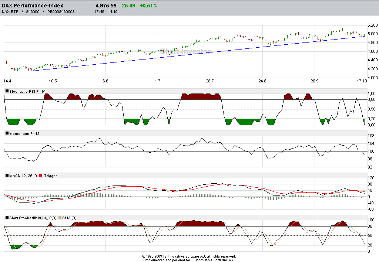Image resolution: width=379 pixels, height=262 pixels.
Task: Click the Stochastic RSI P=14 panel title
Action: (27, 91)
